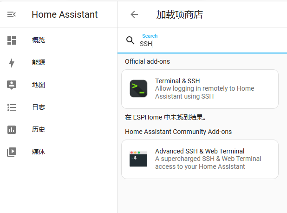This screenshot has height=213, width=287.
Task: Open the Terminal & SSH add-on title
Action: pos(177,81)
